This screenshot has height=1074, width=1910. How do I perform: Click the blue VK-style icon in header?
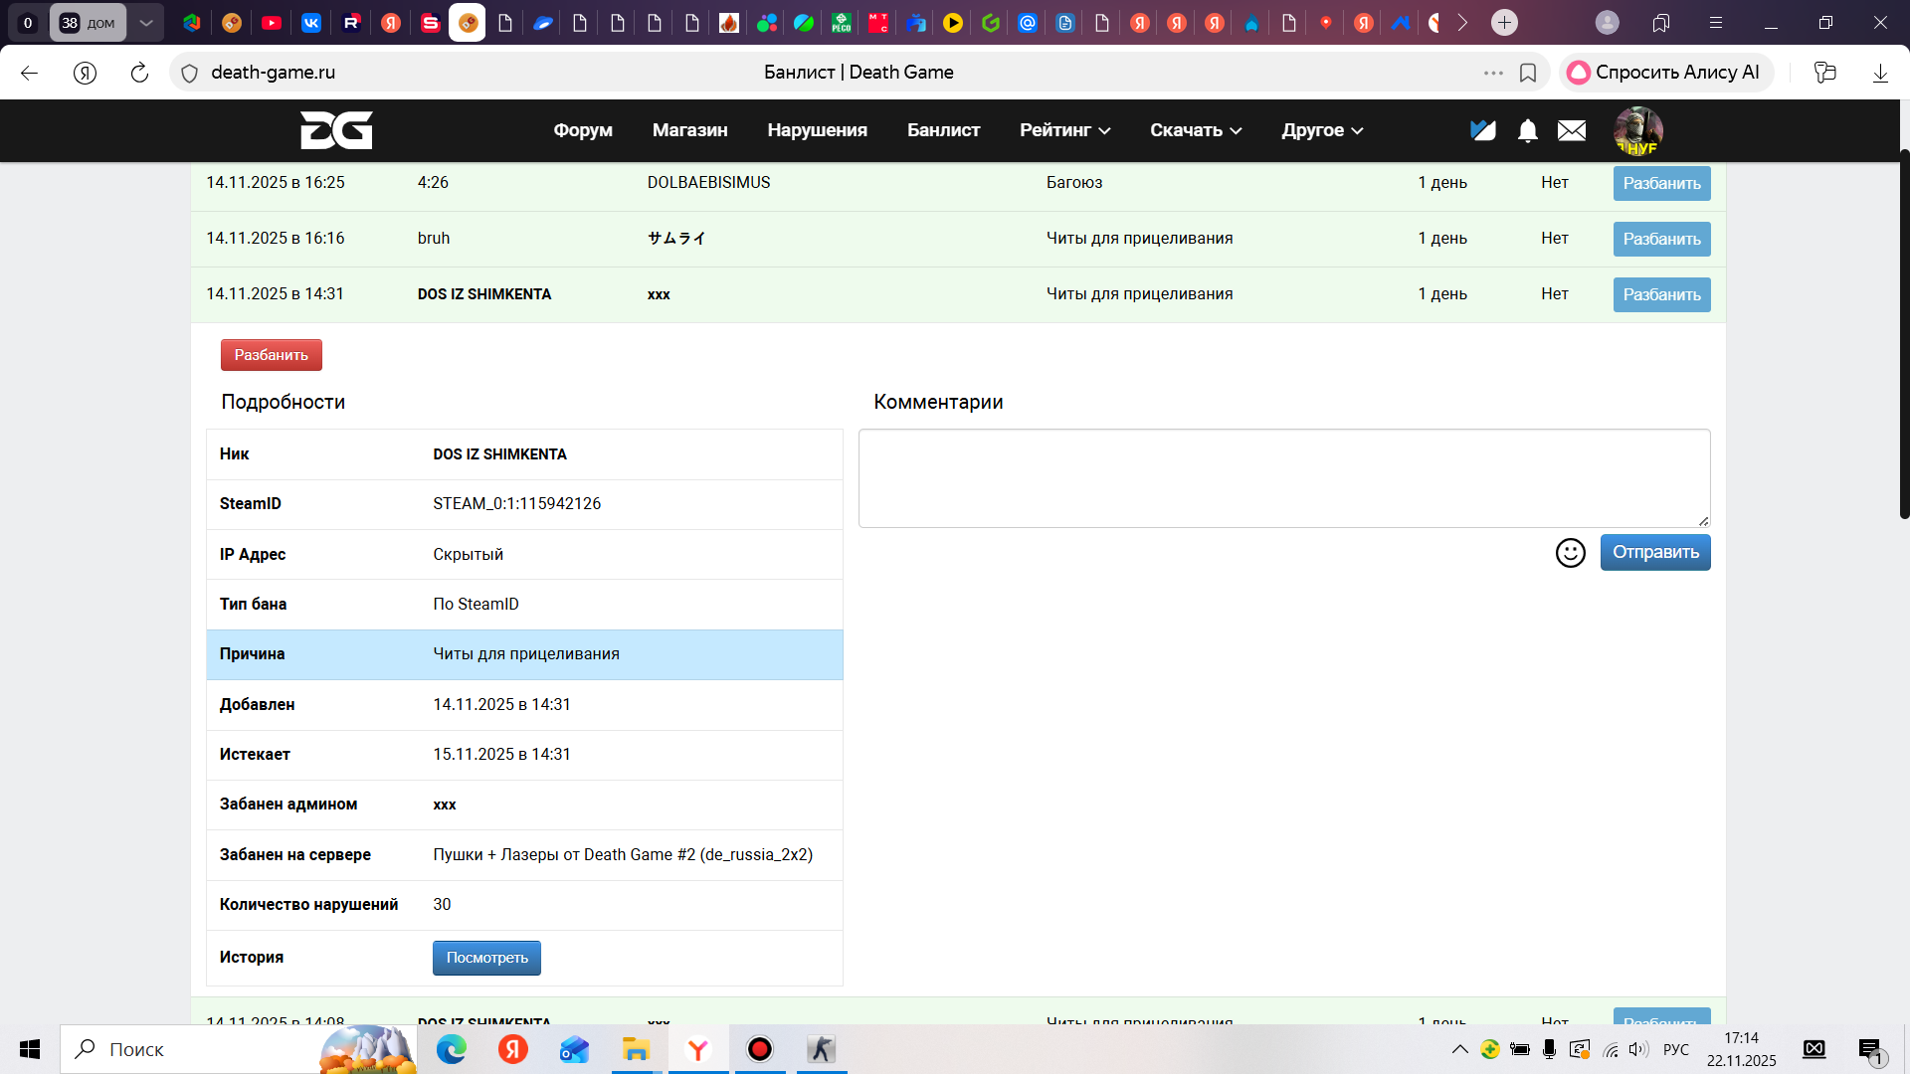(x=1482, y=130)
